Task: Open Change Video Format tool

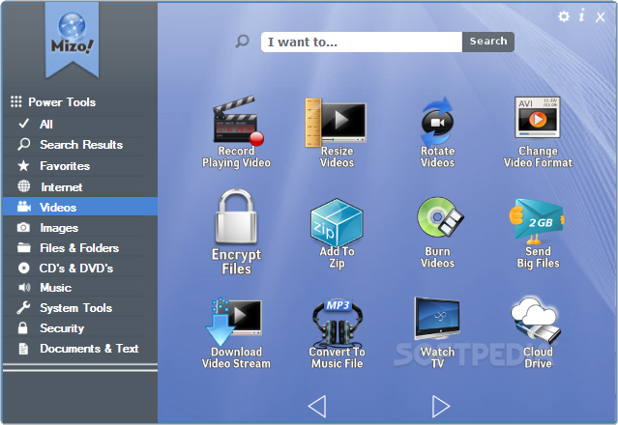Action: pyautogui.click(x=538, y=131)
